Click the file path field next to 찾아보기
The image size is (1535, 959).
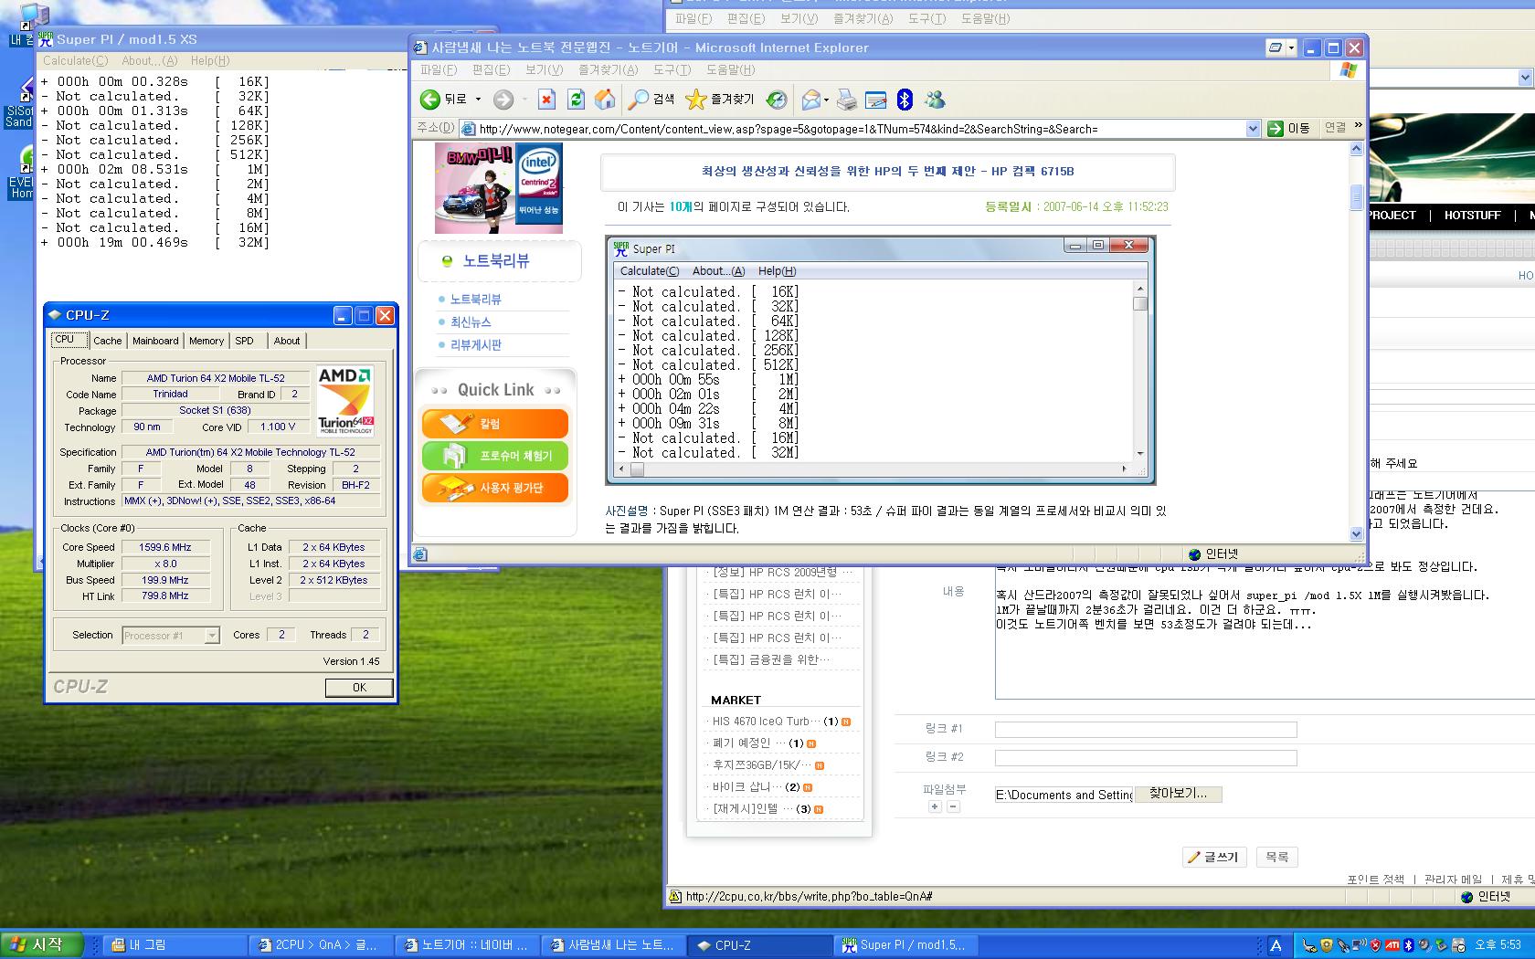1064,795
